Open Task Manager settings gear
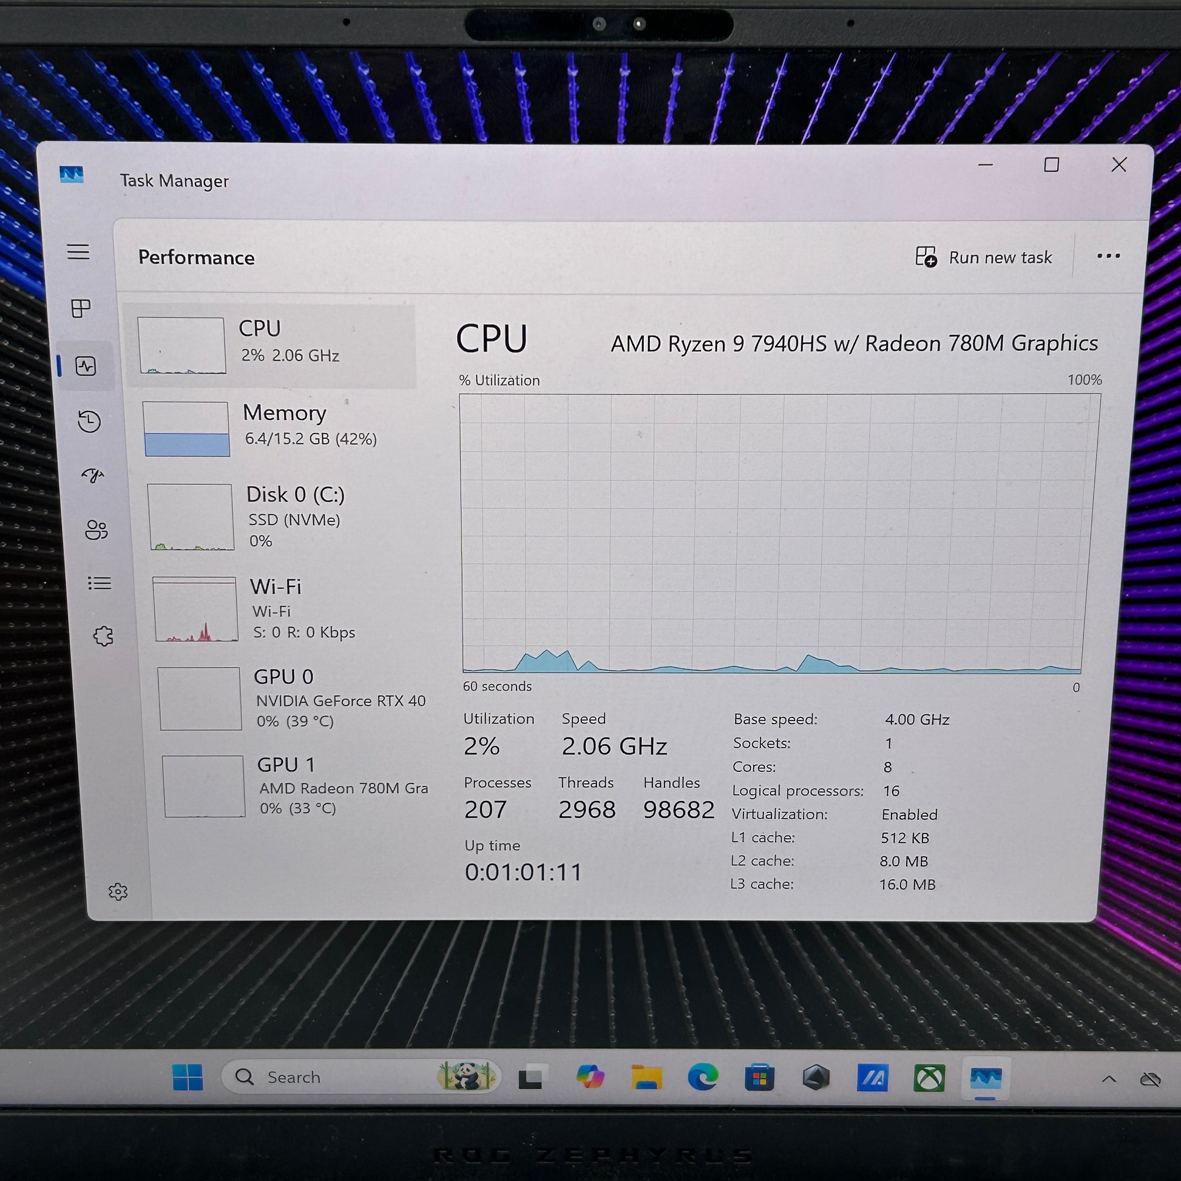 [117, 892]
